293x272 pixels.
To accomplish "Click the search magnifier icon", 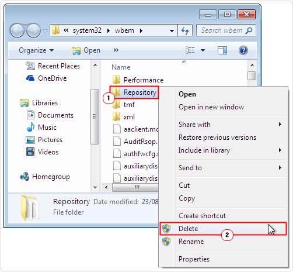I will [249, 30].
